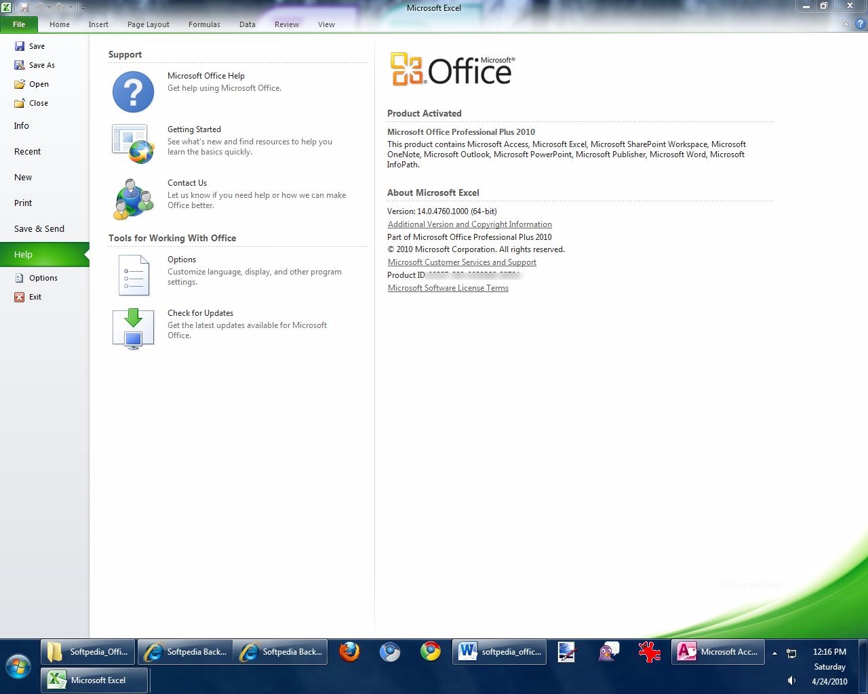868x694 pixels.
Task: Select the File tab
Action: [x=19, y=24]
